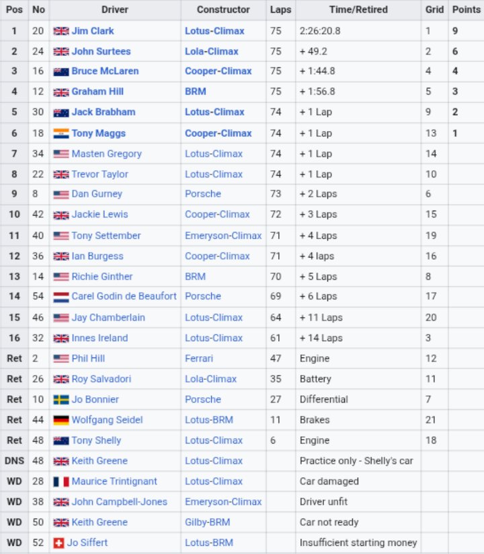
Task: Click the UK flag beside Jackie Lewis
Action: pos(61,215)
